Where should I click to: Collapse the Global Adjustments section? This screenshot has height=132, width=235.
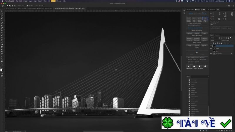pyautogui.click(x=197, y=28)
